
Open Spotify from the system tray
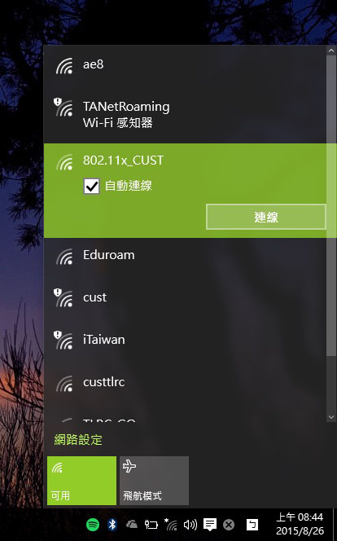click(92, 525)
